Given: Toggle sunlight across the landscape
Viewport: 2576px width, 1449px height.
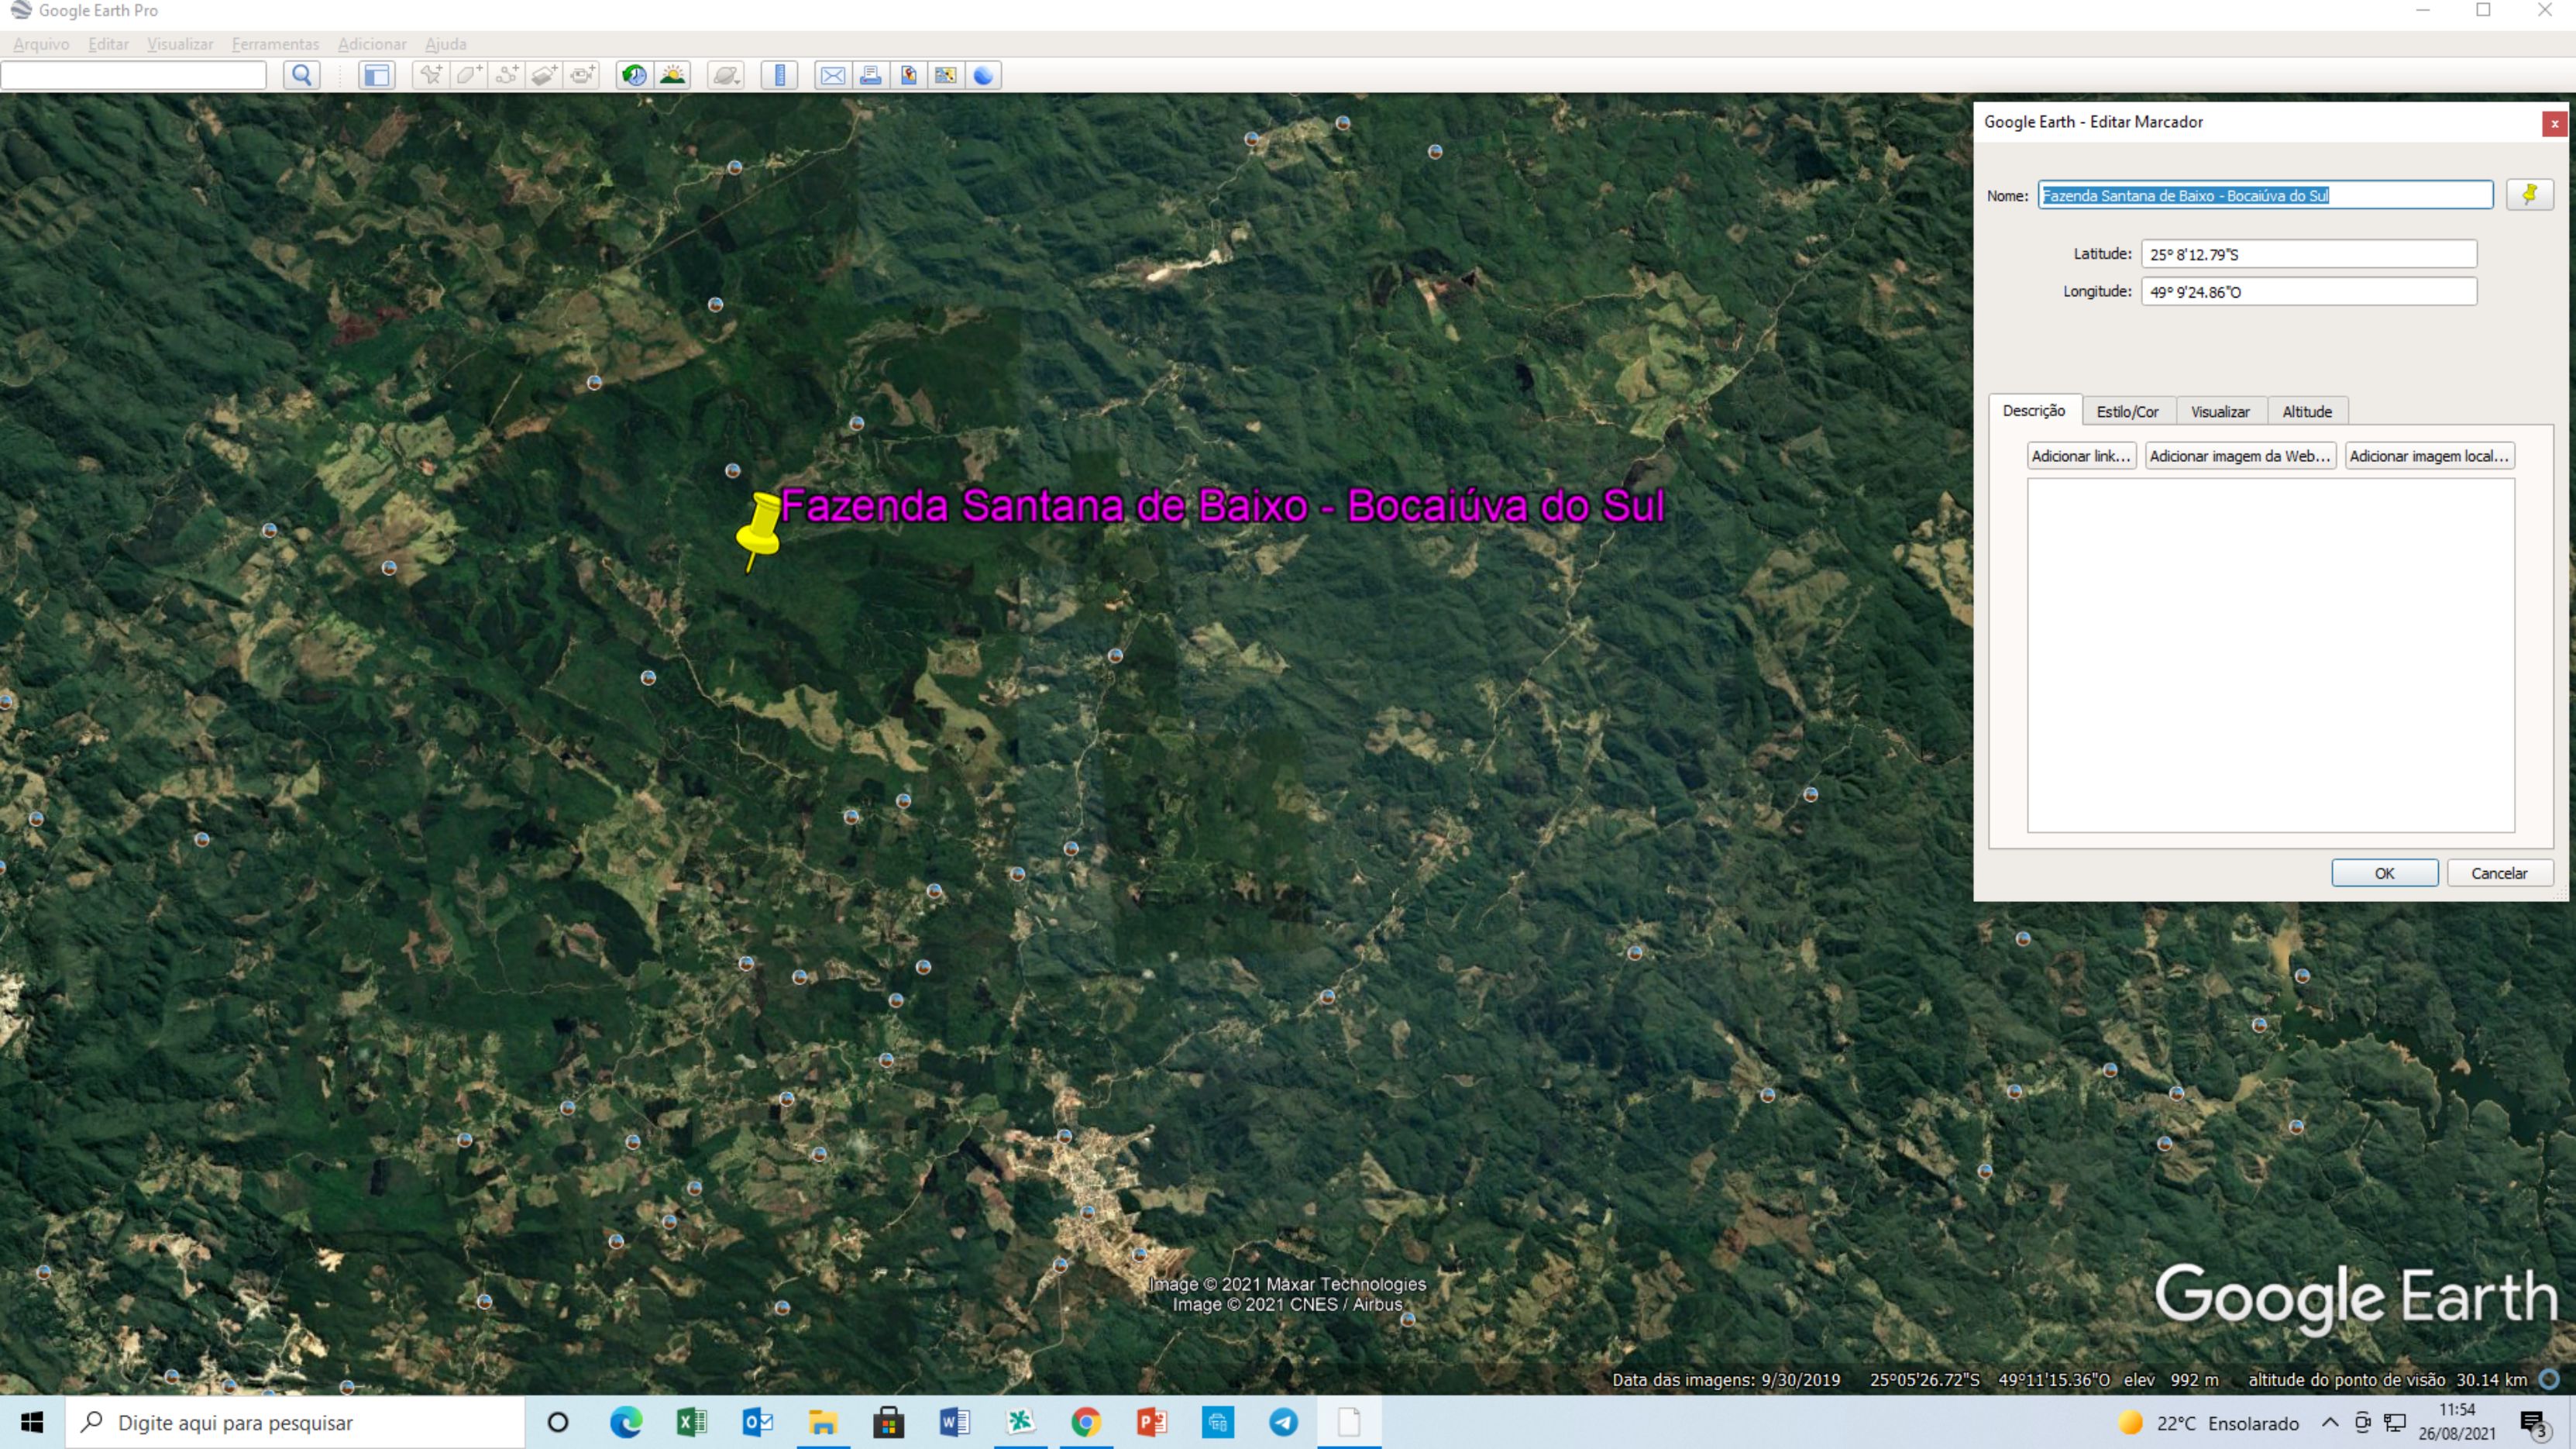Looking at the screenshot, I should (x=672, y=75).
